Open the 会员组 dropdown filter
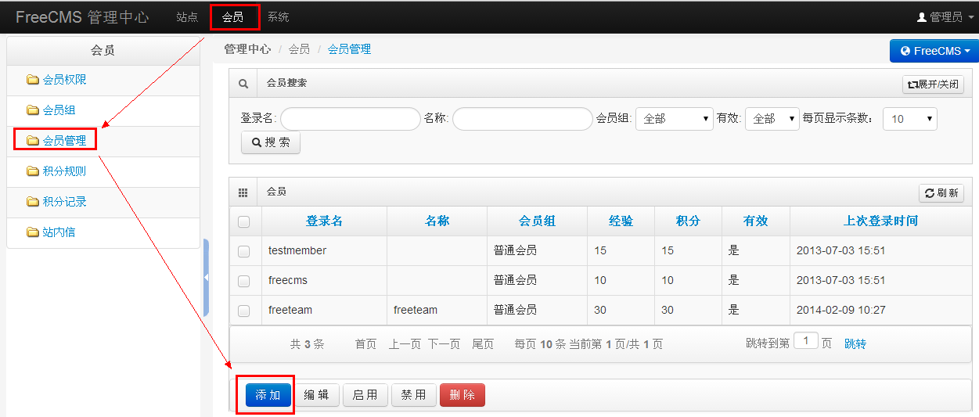 pos(674,119)
